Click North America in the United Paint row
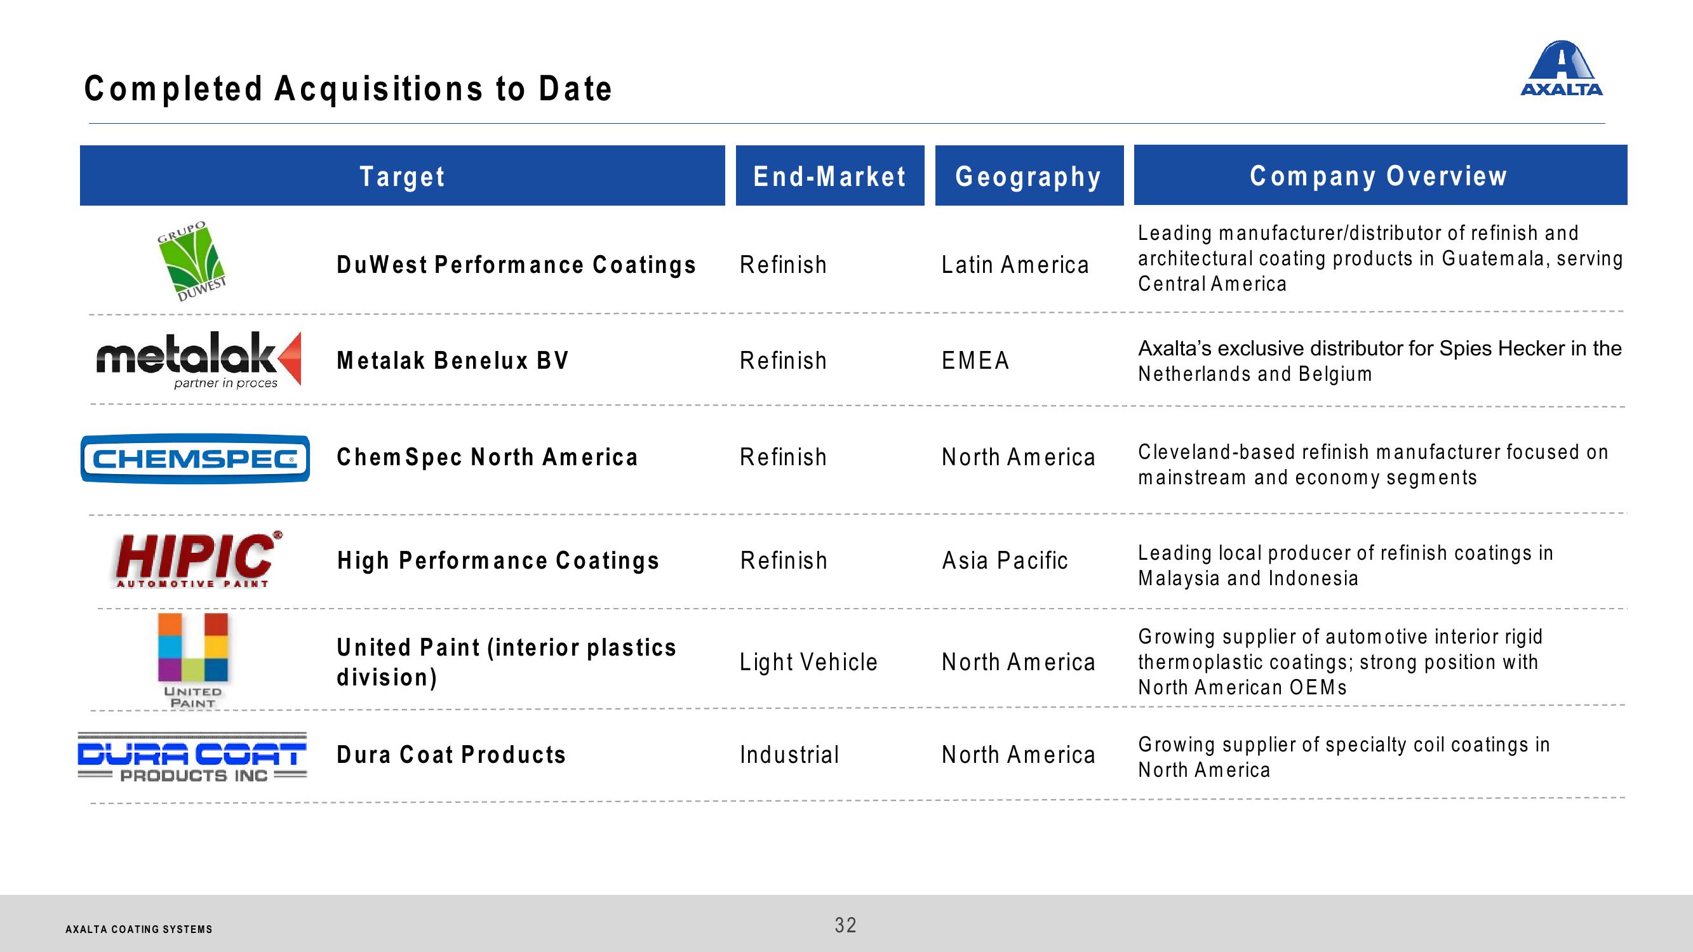1693x952 pixels. 1018,662
